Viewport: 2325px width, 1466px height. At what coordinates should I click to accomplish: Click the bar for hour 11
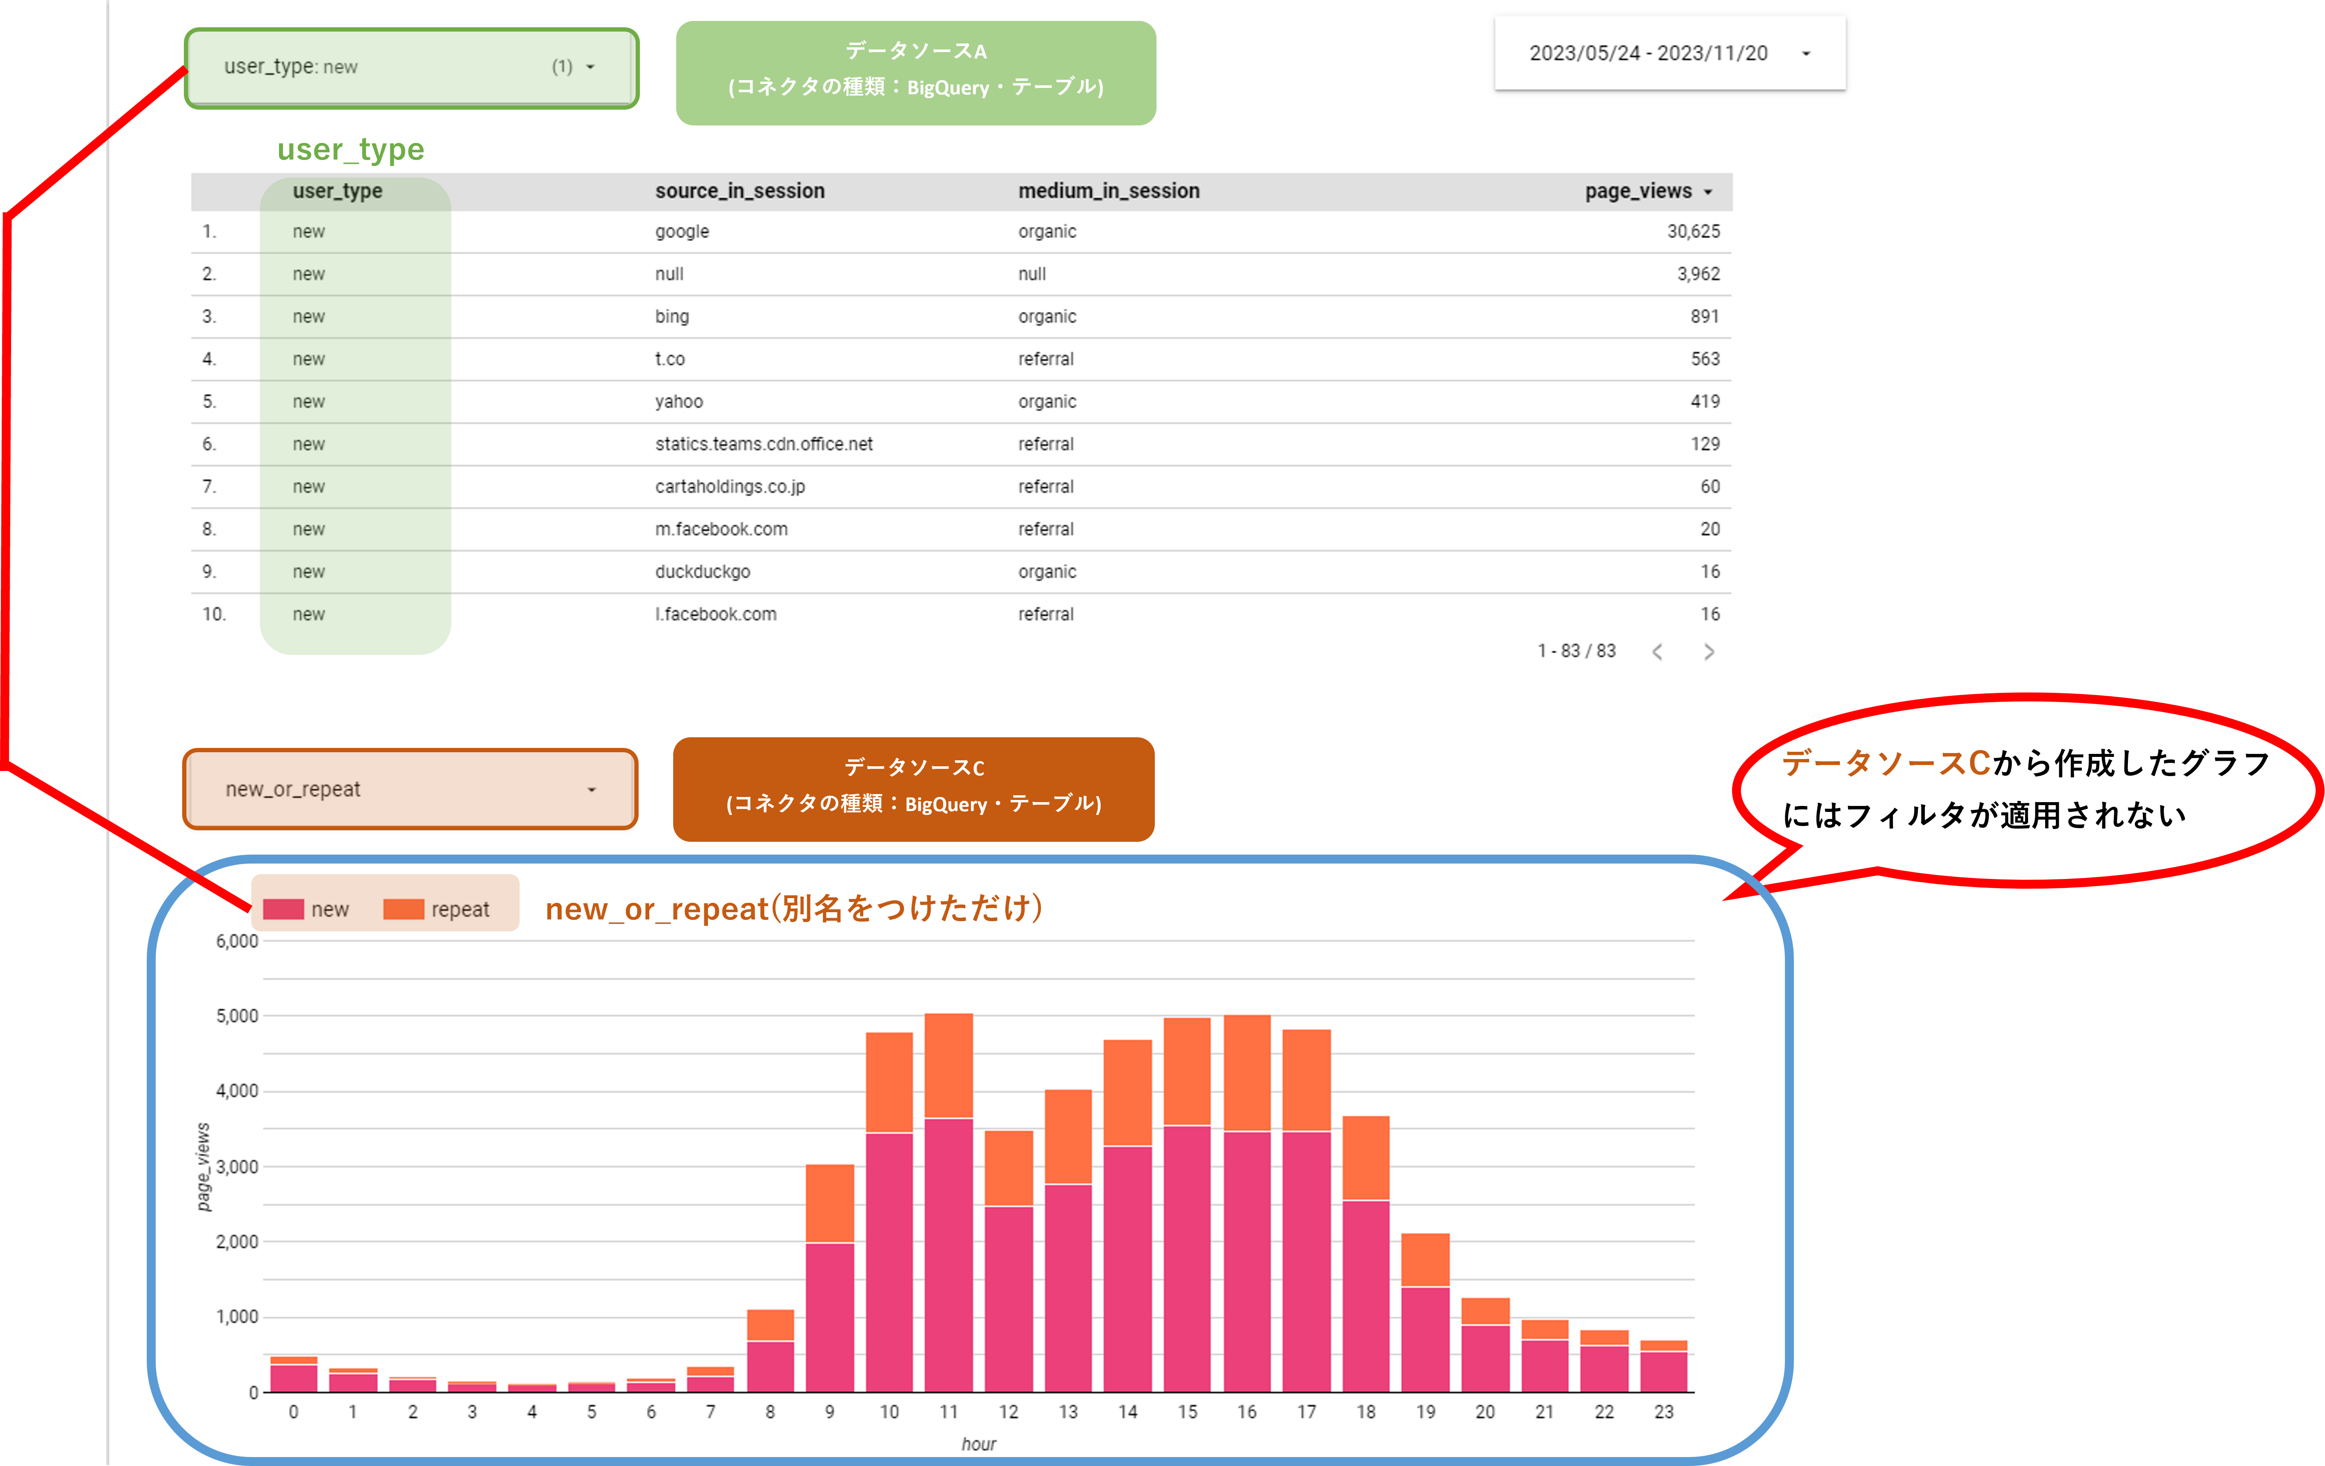tap(949, 1202)
